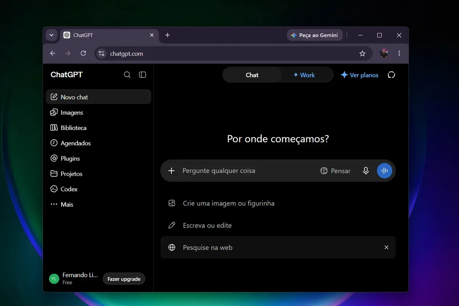Screen dimensions: 459x306
Task: Click Peça ao Gemini button
Action: pyautogui.click(x=315, y=35)
